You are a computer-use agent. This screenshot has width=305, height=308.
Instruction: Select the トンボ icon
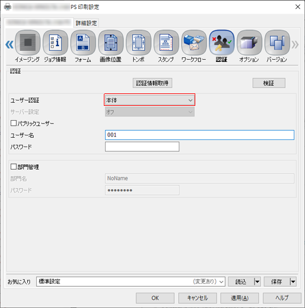pyautogui.click(x=139, y=43)
